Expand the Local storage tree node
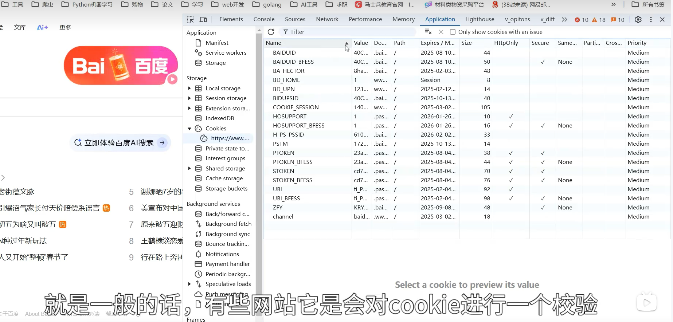Viewport: 673px width, 322px height. tap(189, 89)
